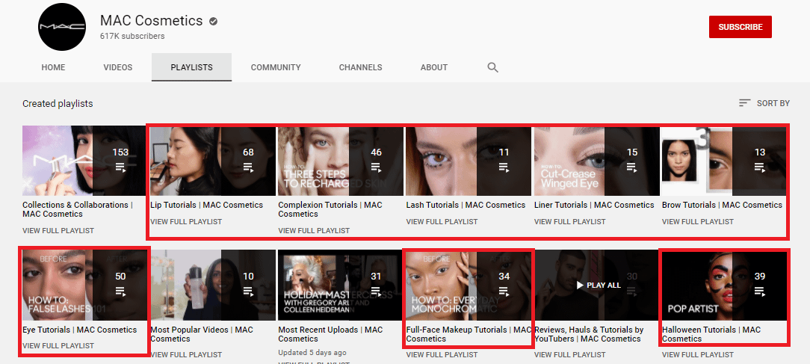The image size is (810, 364).
Task: Open the Holiday Masterclass thumbnail
Action: (341, 285)
